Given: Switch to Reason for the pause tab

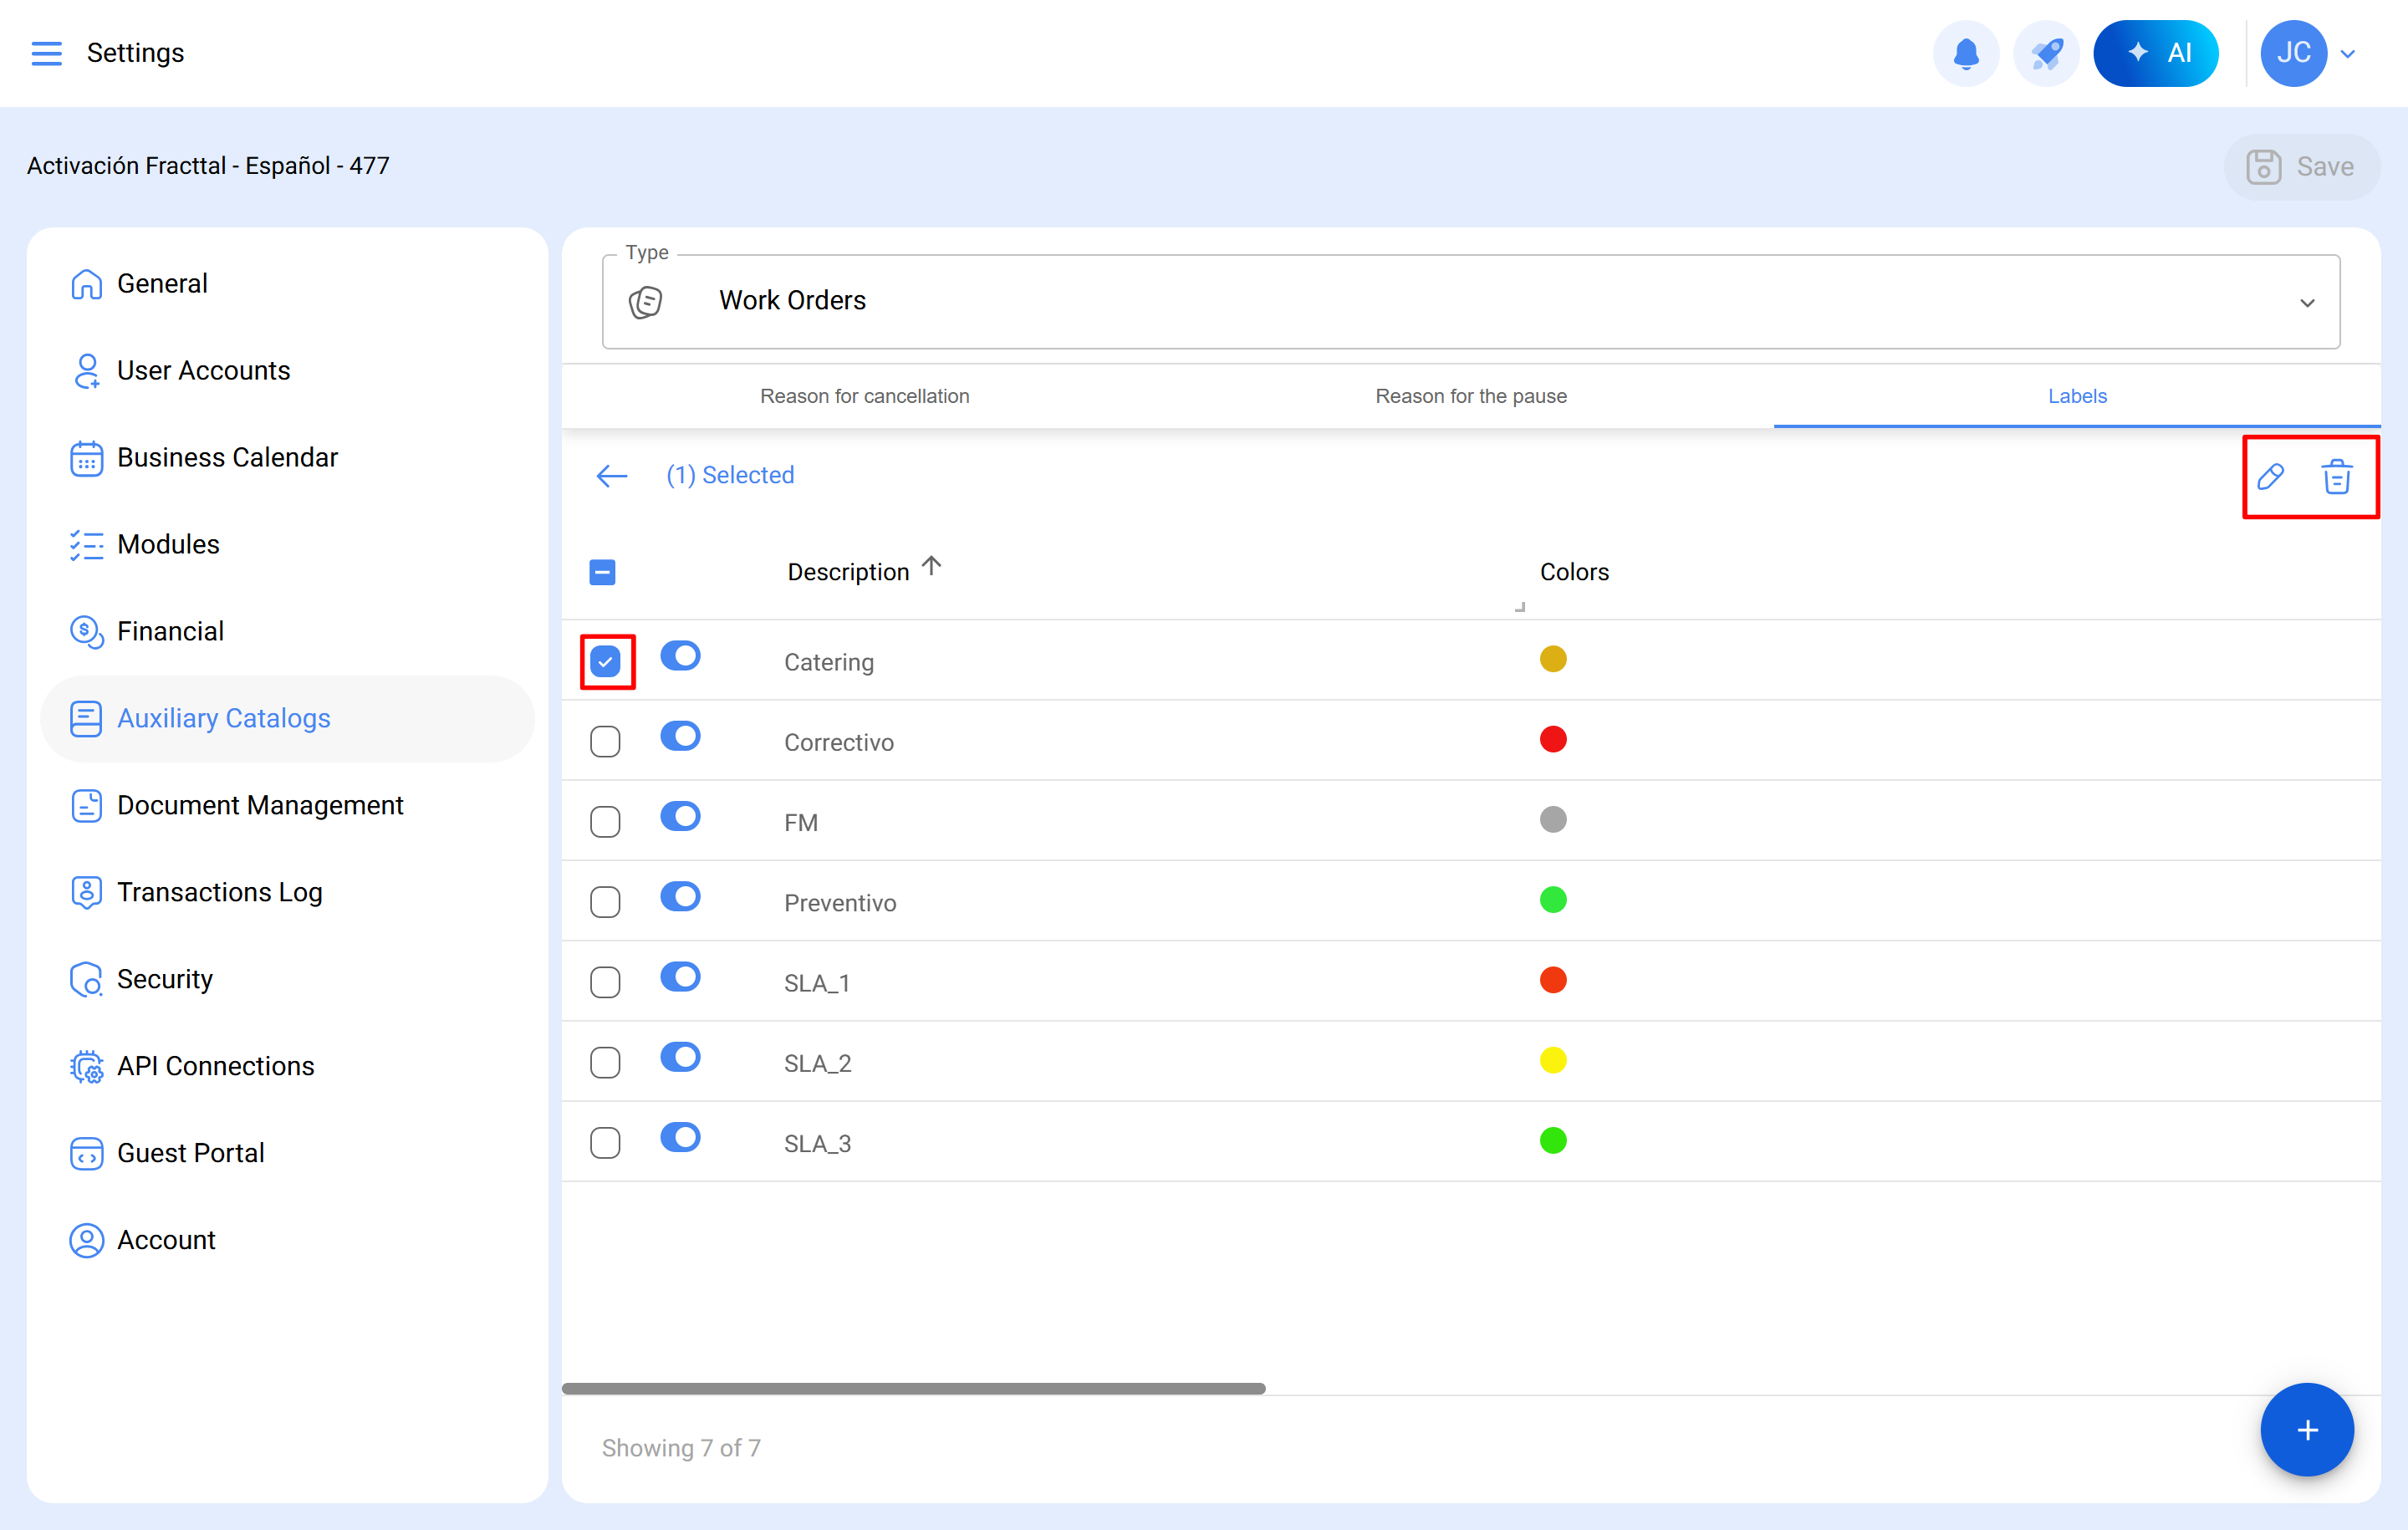Looking at the screenshot, I should (1470, 396).
